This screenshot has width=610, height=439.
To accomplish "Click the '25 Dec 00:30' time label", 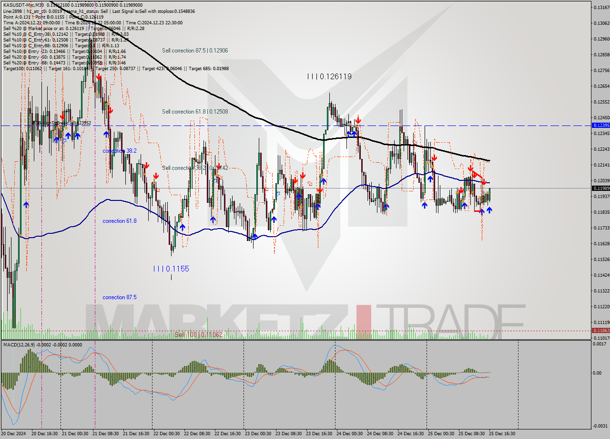I will 441,434.
